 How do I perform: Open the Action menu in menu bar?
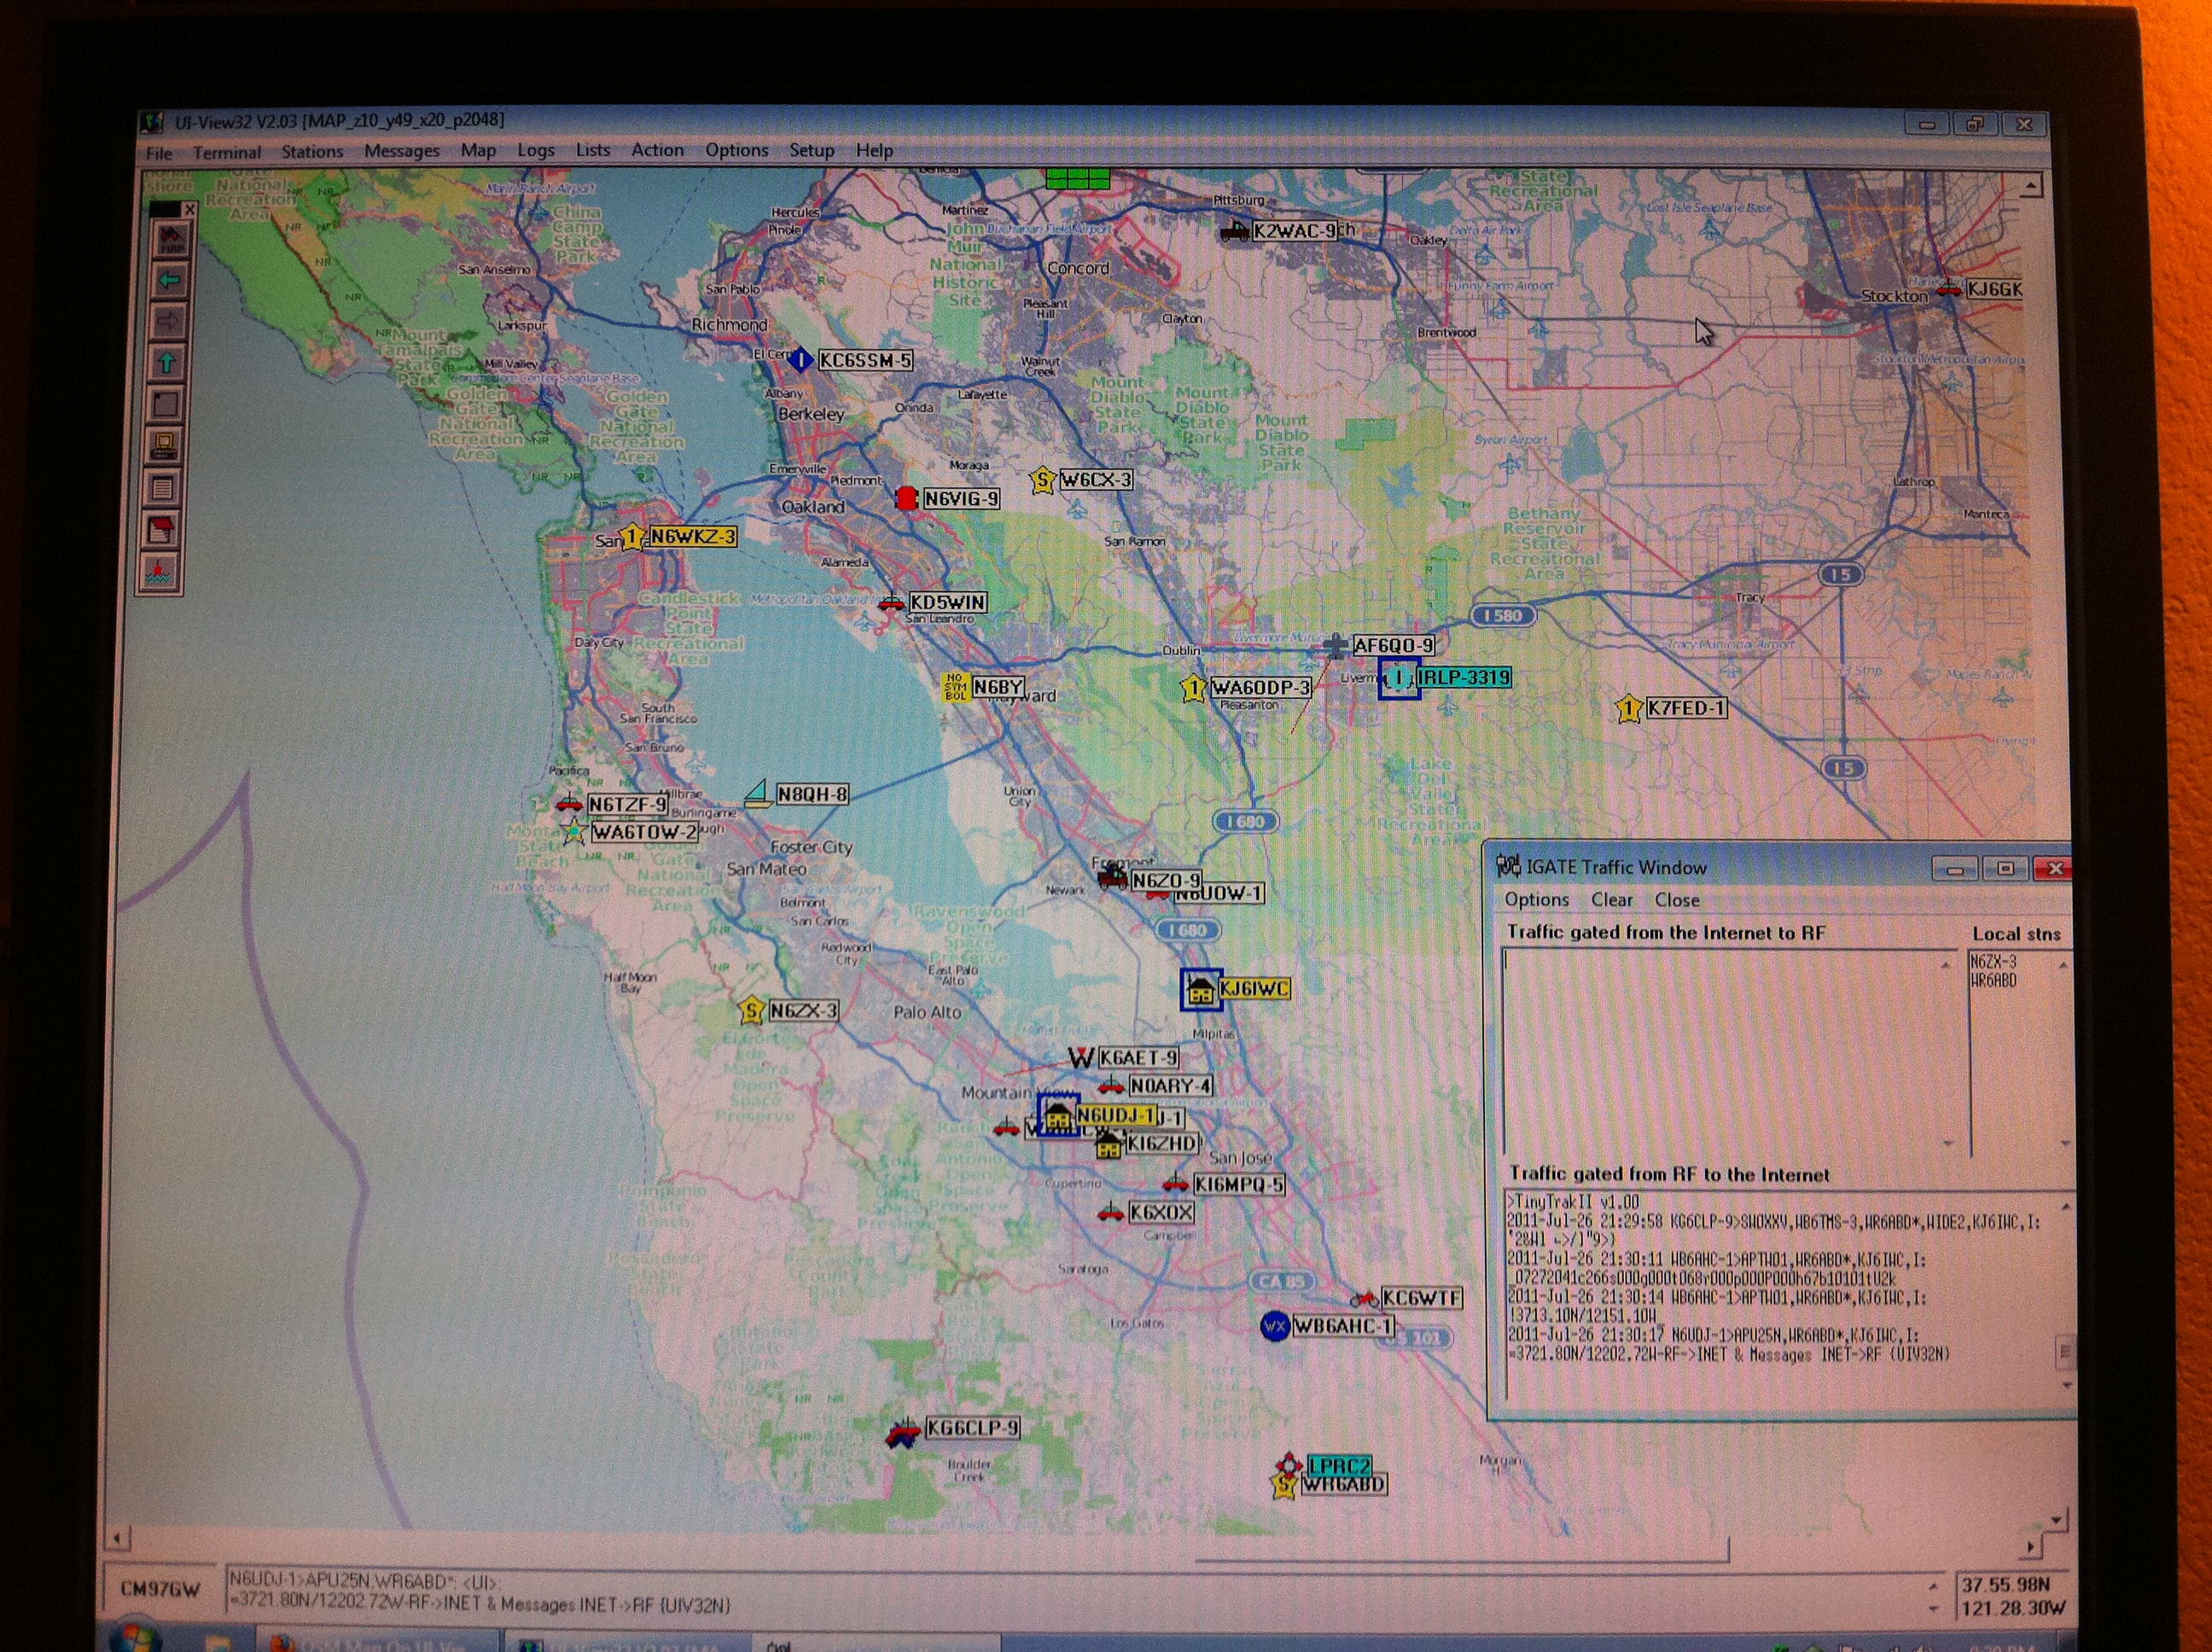[x=657, y=150]
